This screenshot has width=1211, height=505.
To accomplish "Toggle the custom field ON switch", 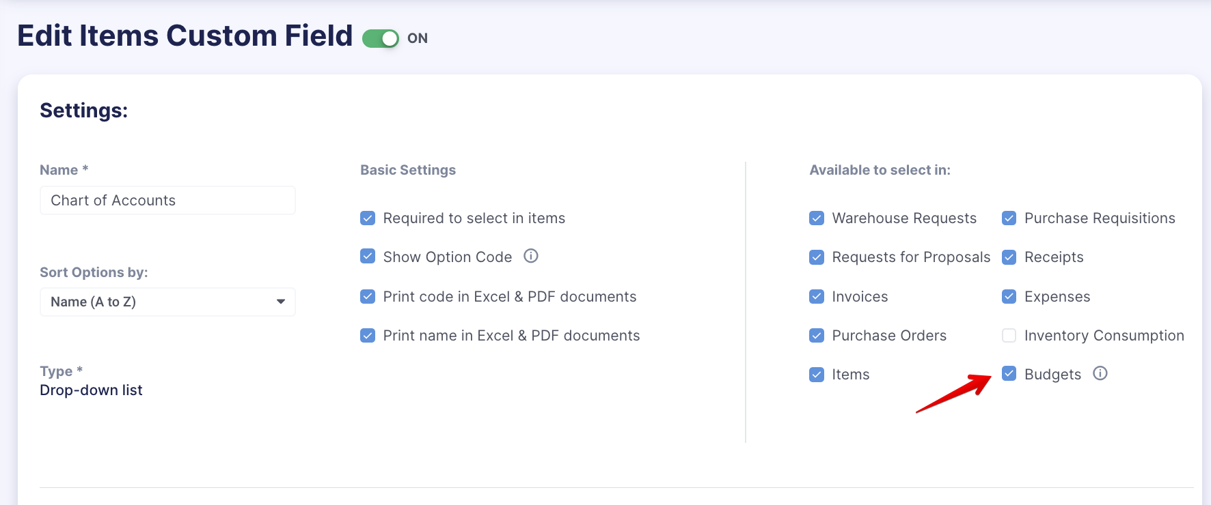I will point(381,38).
